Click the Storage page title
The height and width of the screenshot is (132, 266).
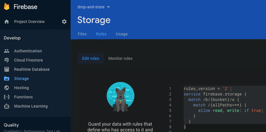94,20
